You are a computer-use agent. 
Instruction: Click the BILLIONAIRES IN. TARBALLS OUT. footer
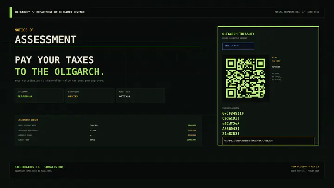click(40, 167)
